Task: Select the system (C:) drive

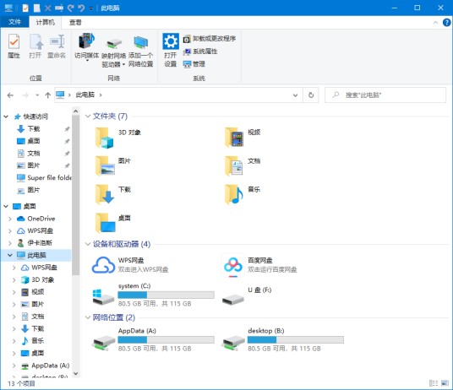Action: pyautogui.click(x=153, y=295)
